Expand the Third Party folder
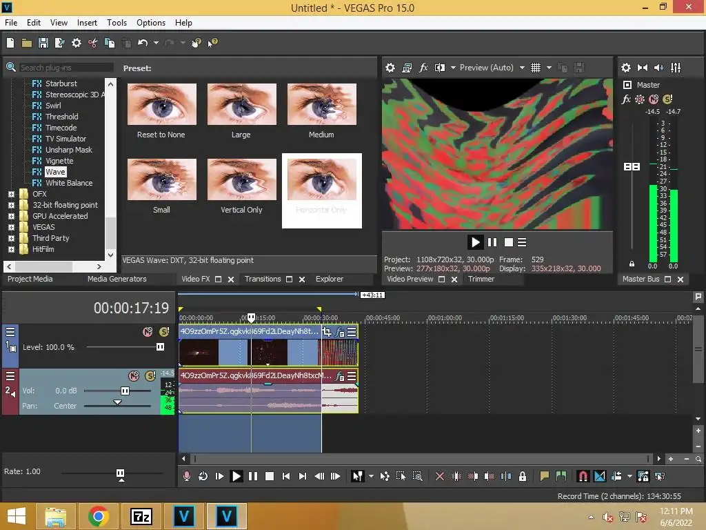Viewport: 706px width, 530px height. pos(11,238)
